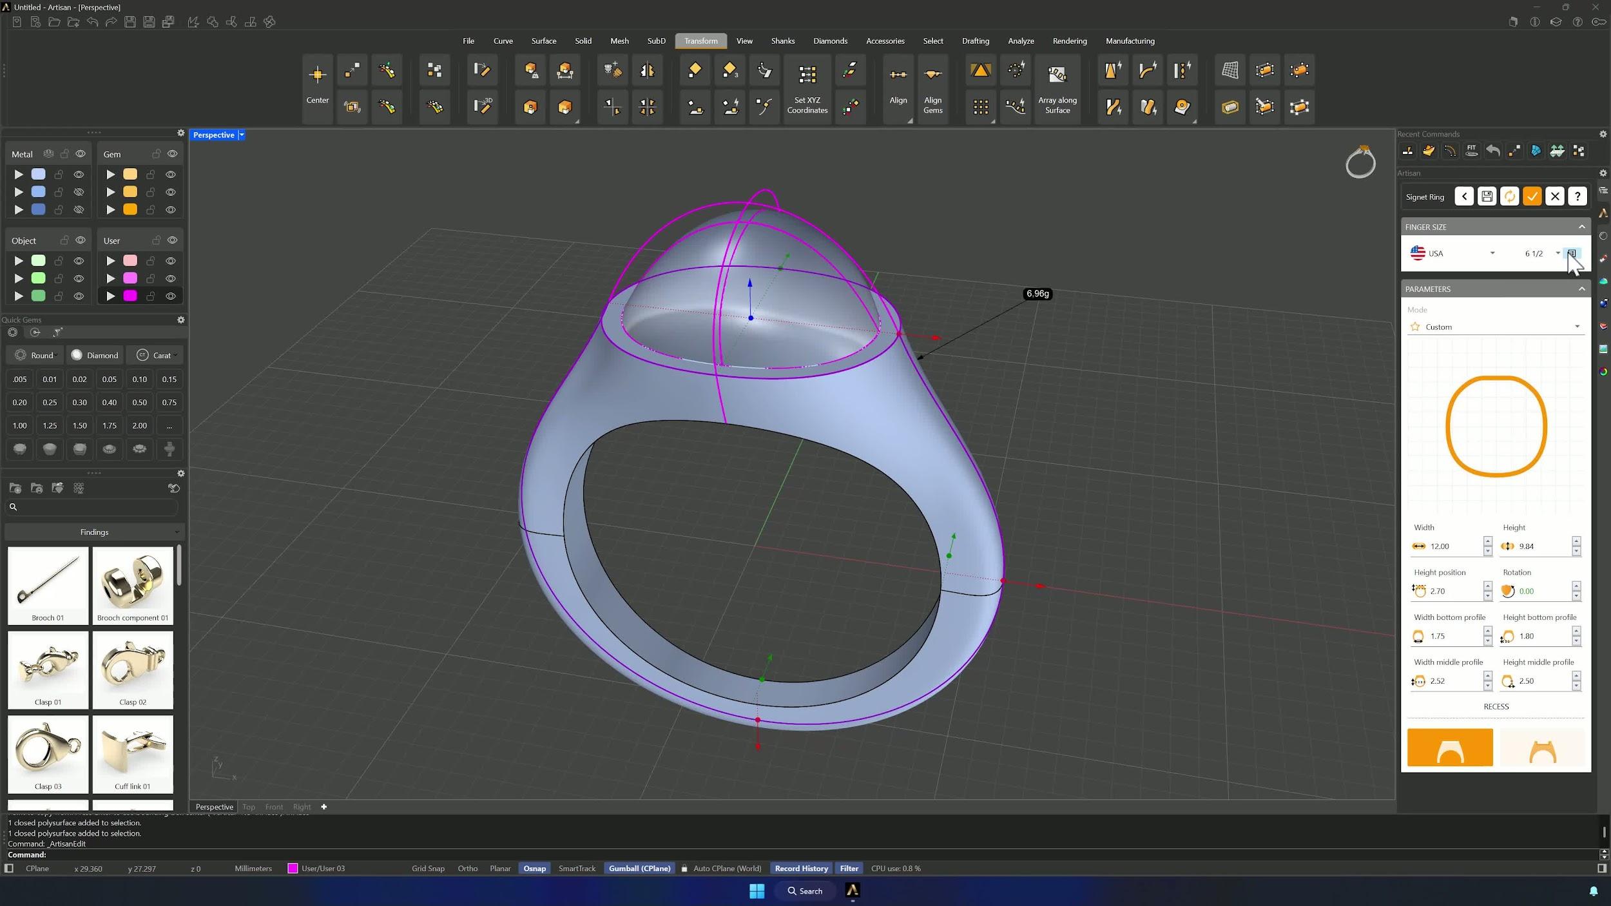Select the Clasp 01 finding thumbnail

coord(48,670)
